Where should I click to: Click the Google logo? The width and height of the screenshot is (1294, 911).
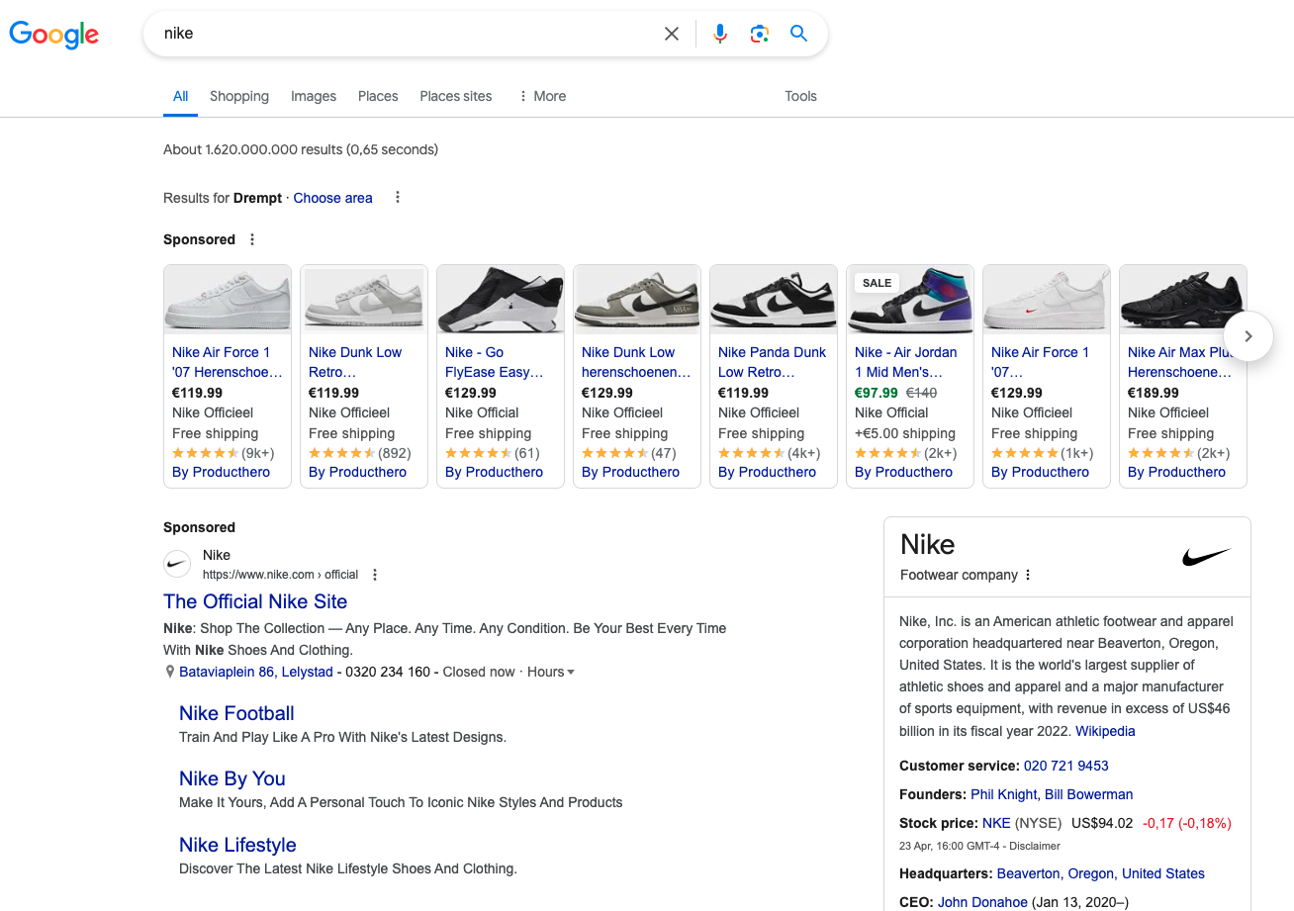[x=54, y=35]
